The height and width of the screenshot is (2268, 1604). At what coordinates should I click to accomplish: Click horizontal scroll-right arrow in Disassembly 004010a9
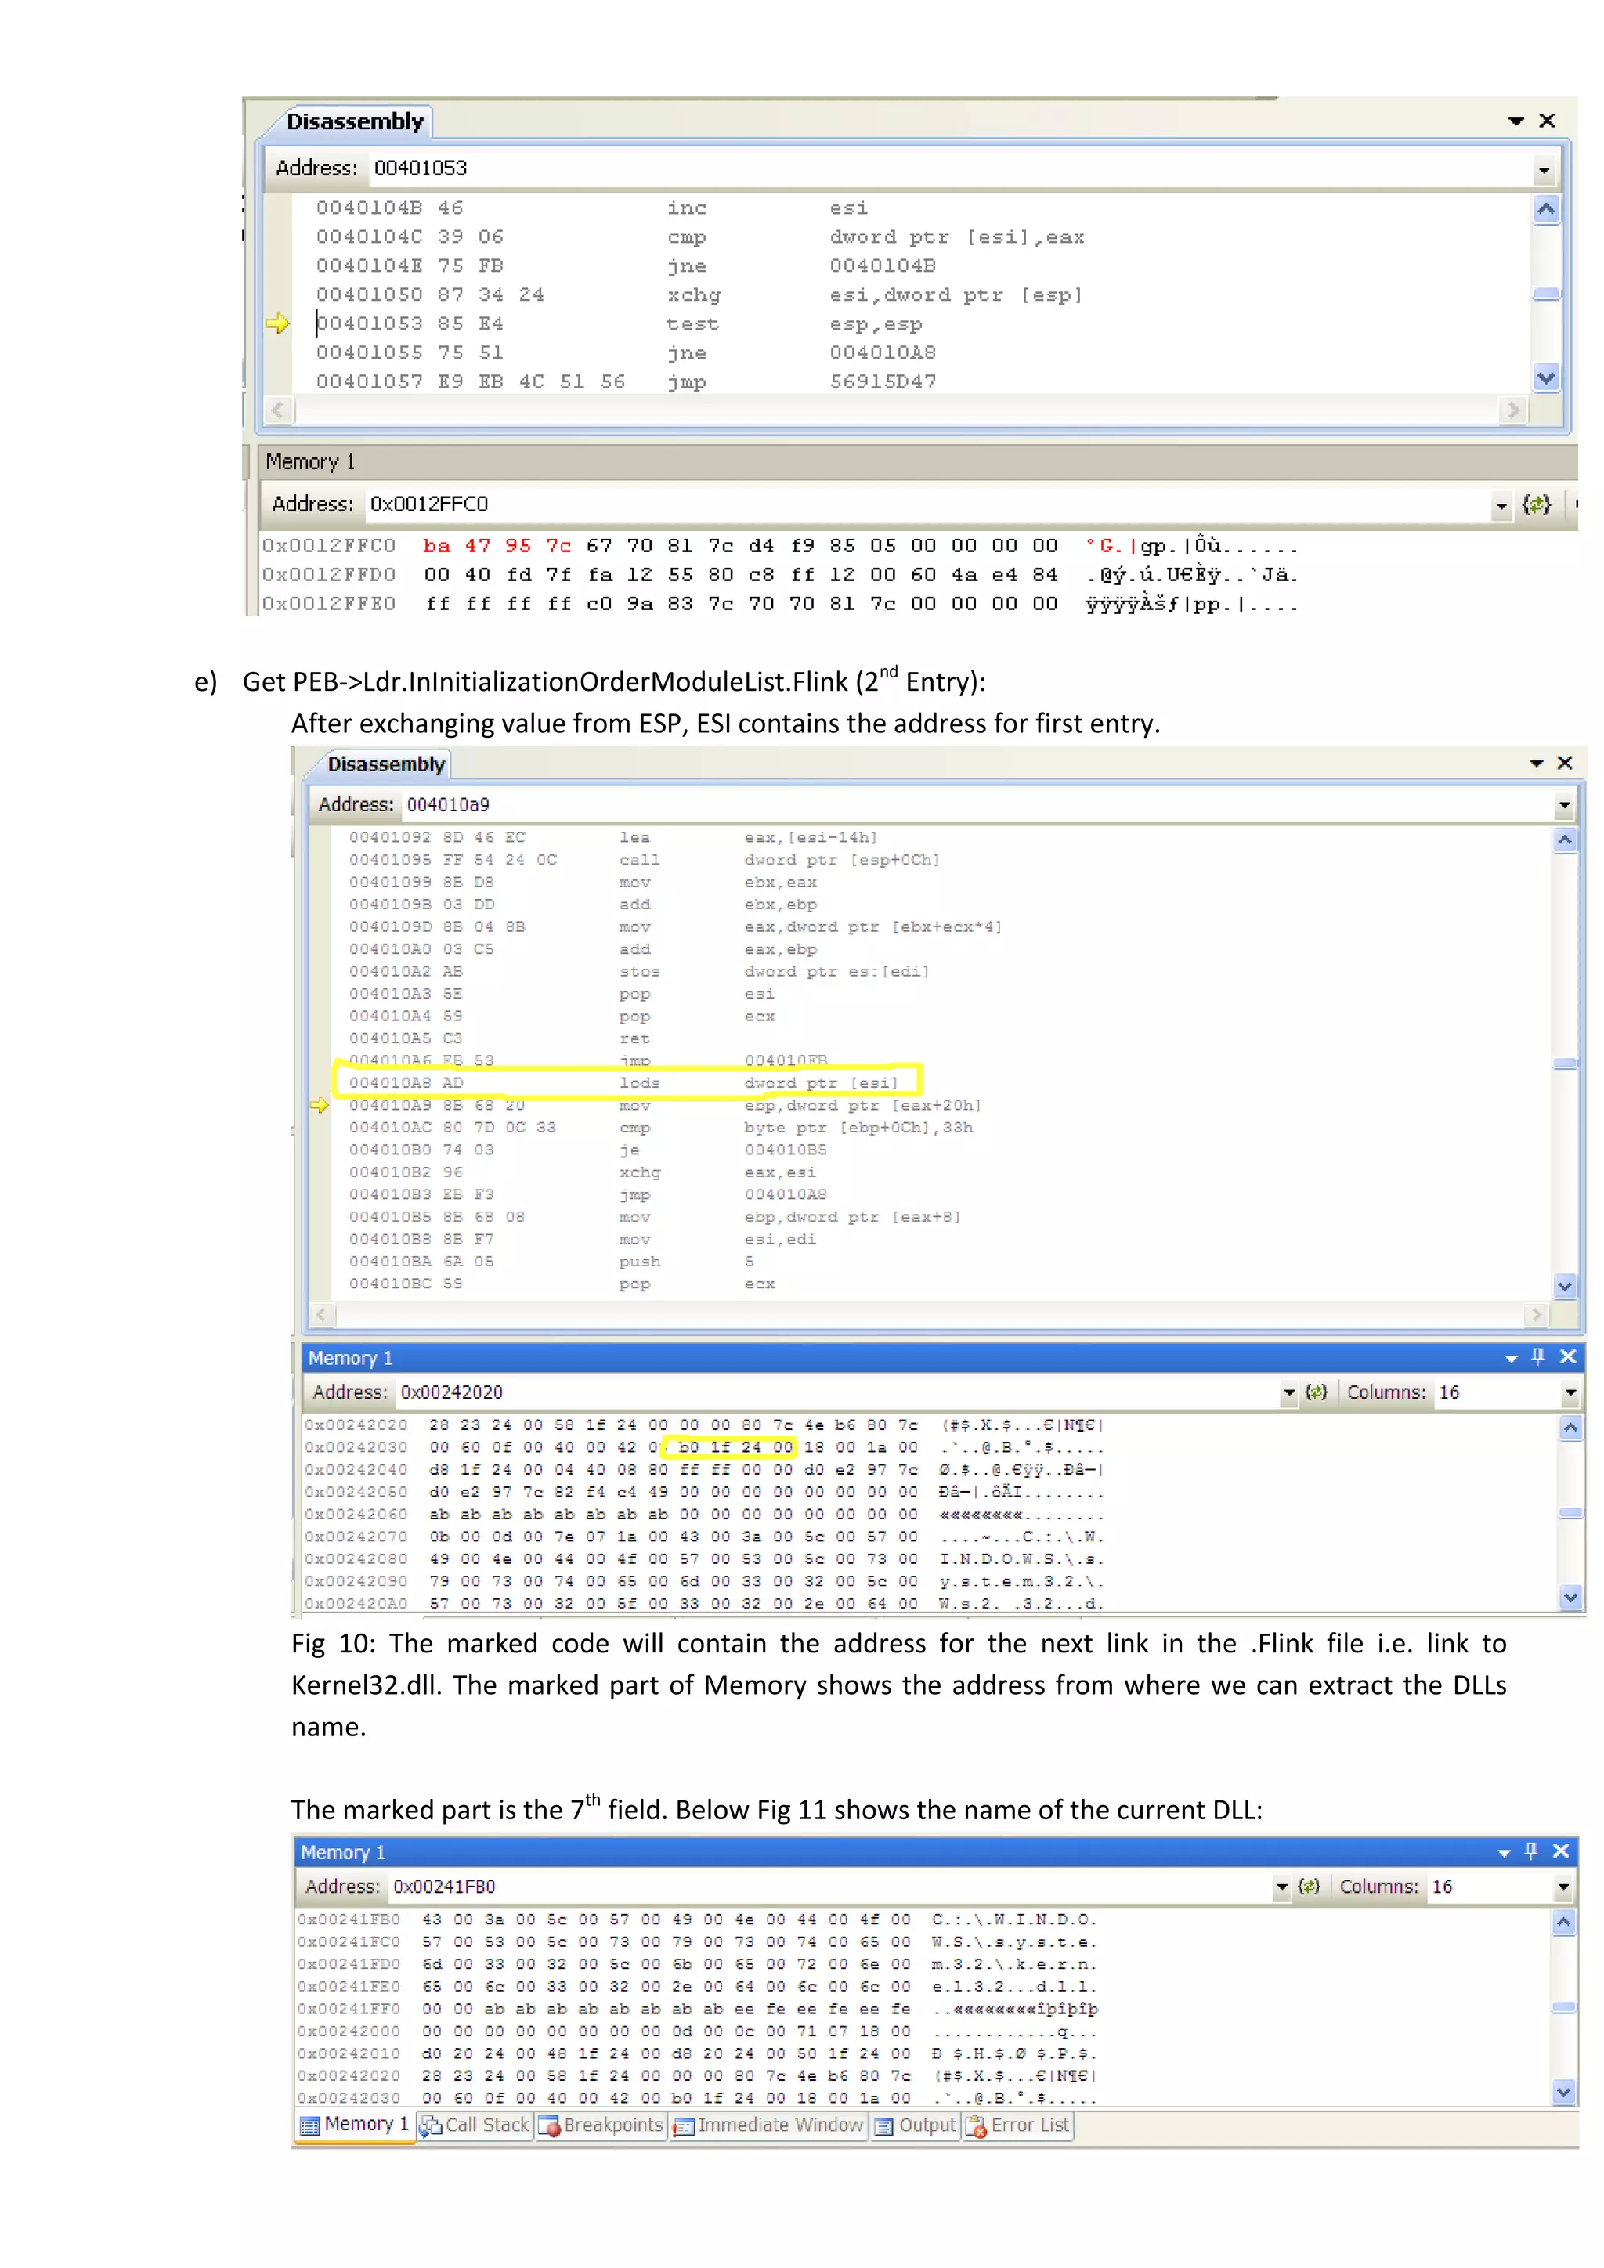pos(1535,1315)
